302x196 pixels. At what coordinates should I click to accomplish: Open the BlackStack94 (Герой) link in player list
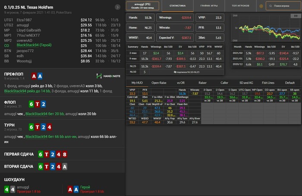pyautogui.click(x=34, y=45)
